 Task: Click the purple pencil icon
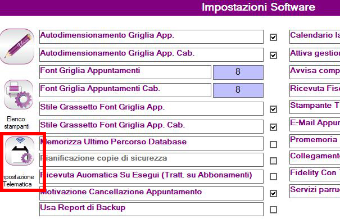pyautogui.click(x=17, y=47)
